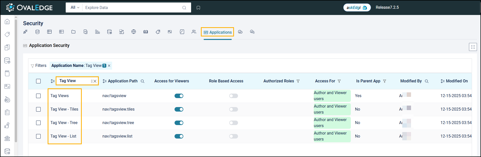Open the Access For column filter
Screen dimensions: 481x157
tap(339, 81)
